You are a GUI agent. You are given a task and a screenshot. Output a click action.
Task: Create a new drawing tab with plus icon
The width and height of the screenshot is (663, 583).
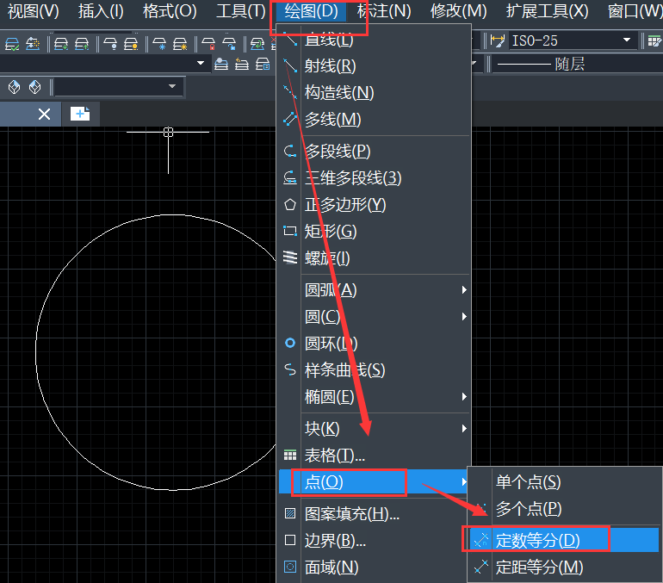coord(80,114)
